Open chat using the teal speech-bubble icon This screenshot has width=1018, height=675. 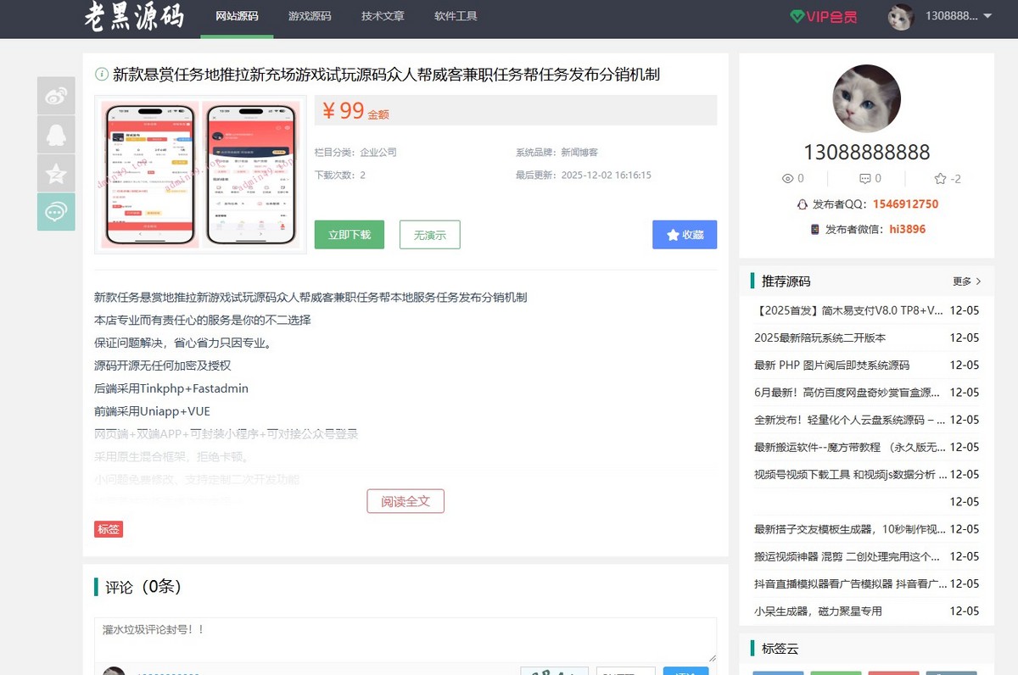click(x=56, y=212)
